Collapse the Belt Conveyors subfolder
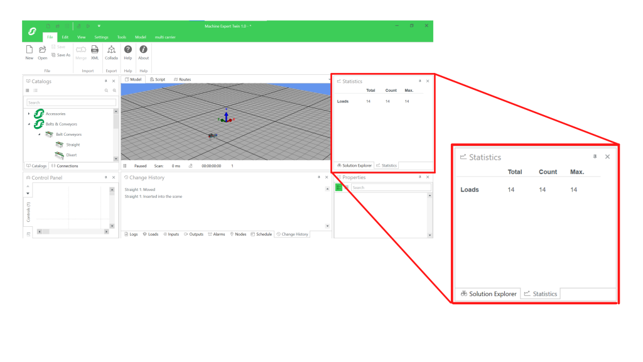 click(x=40, y=134)
